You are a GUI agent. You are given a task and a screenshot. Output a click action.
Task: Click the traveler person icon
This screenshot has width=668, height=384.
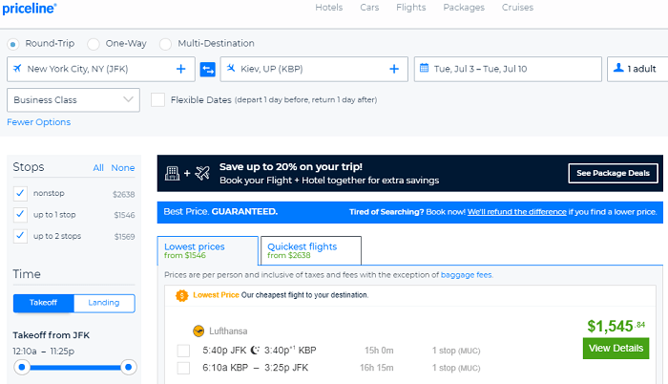(x=618, y=68)
